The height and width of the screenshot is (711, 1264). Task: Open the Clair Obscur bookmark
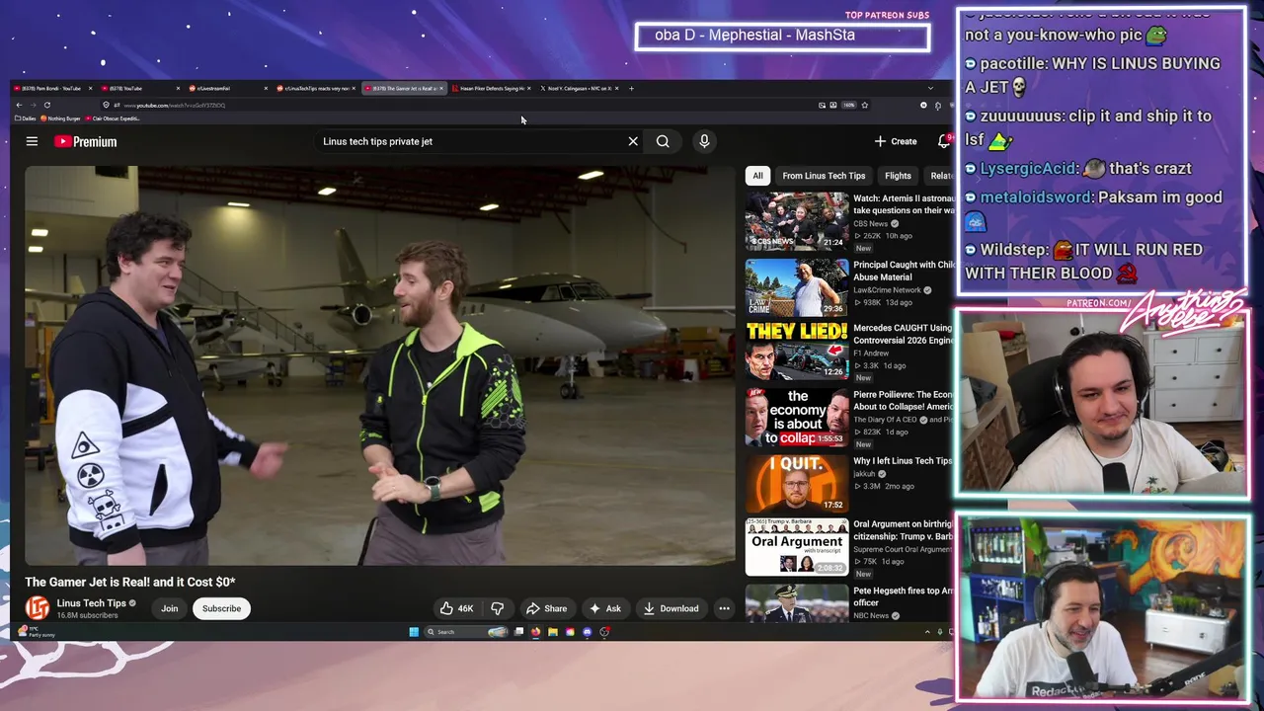(x=114, y=118)
